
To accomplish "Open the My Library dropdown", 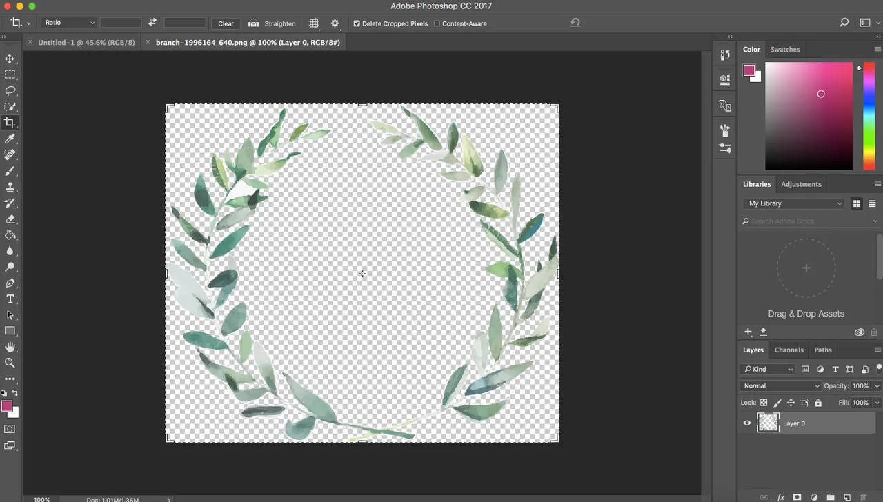I will tap(794, 203).
